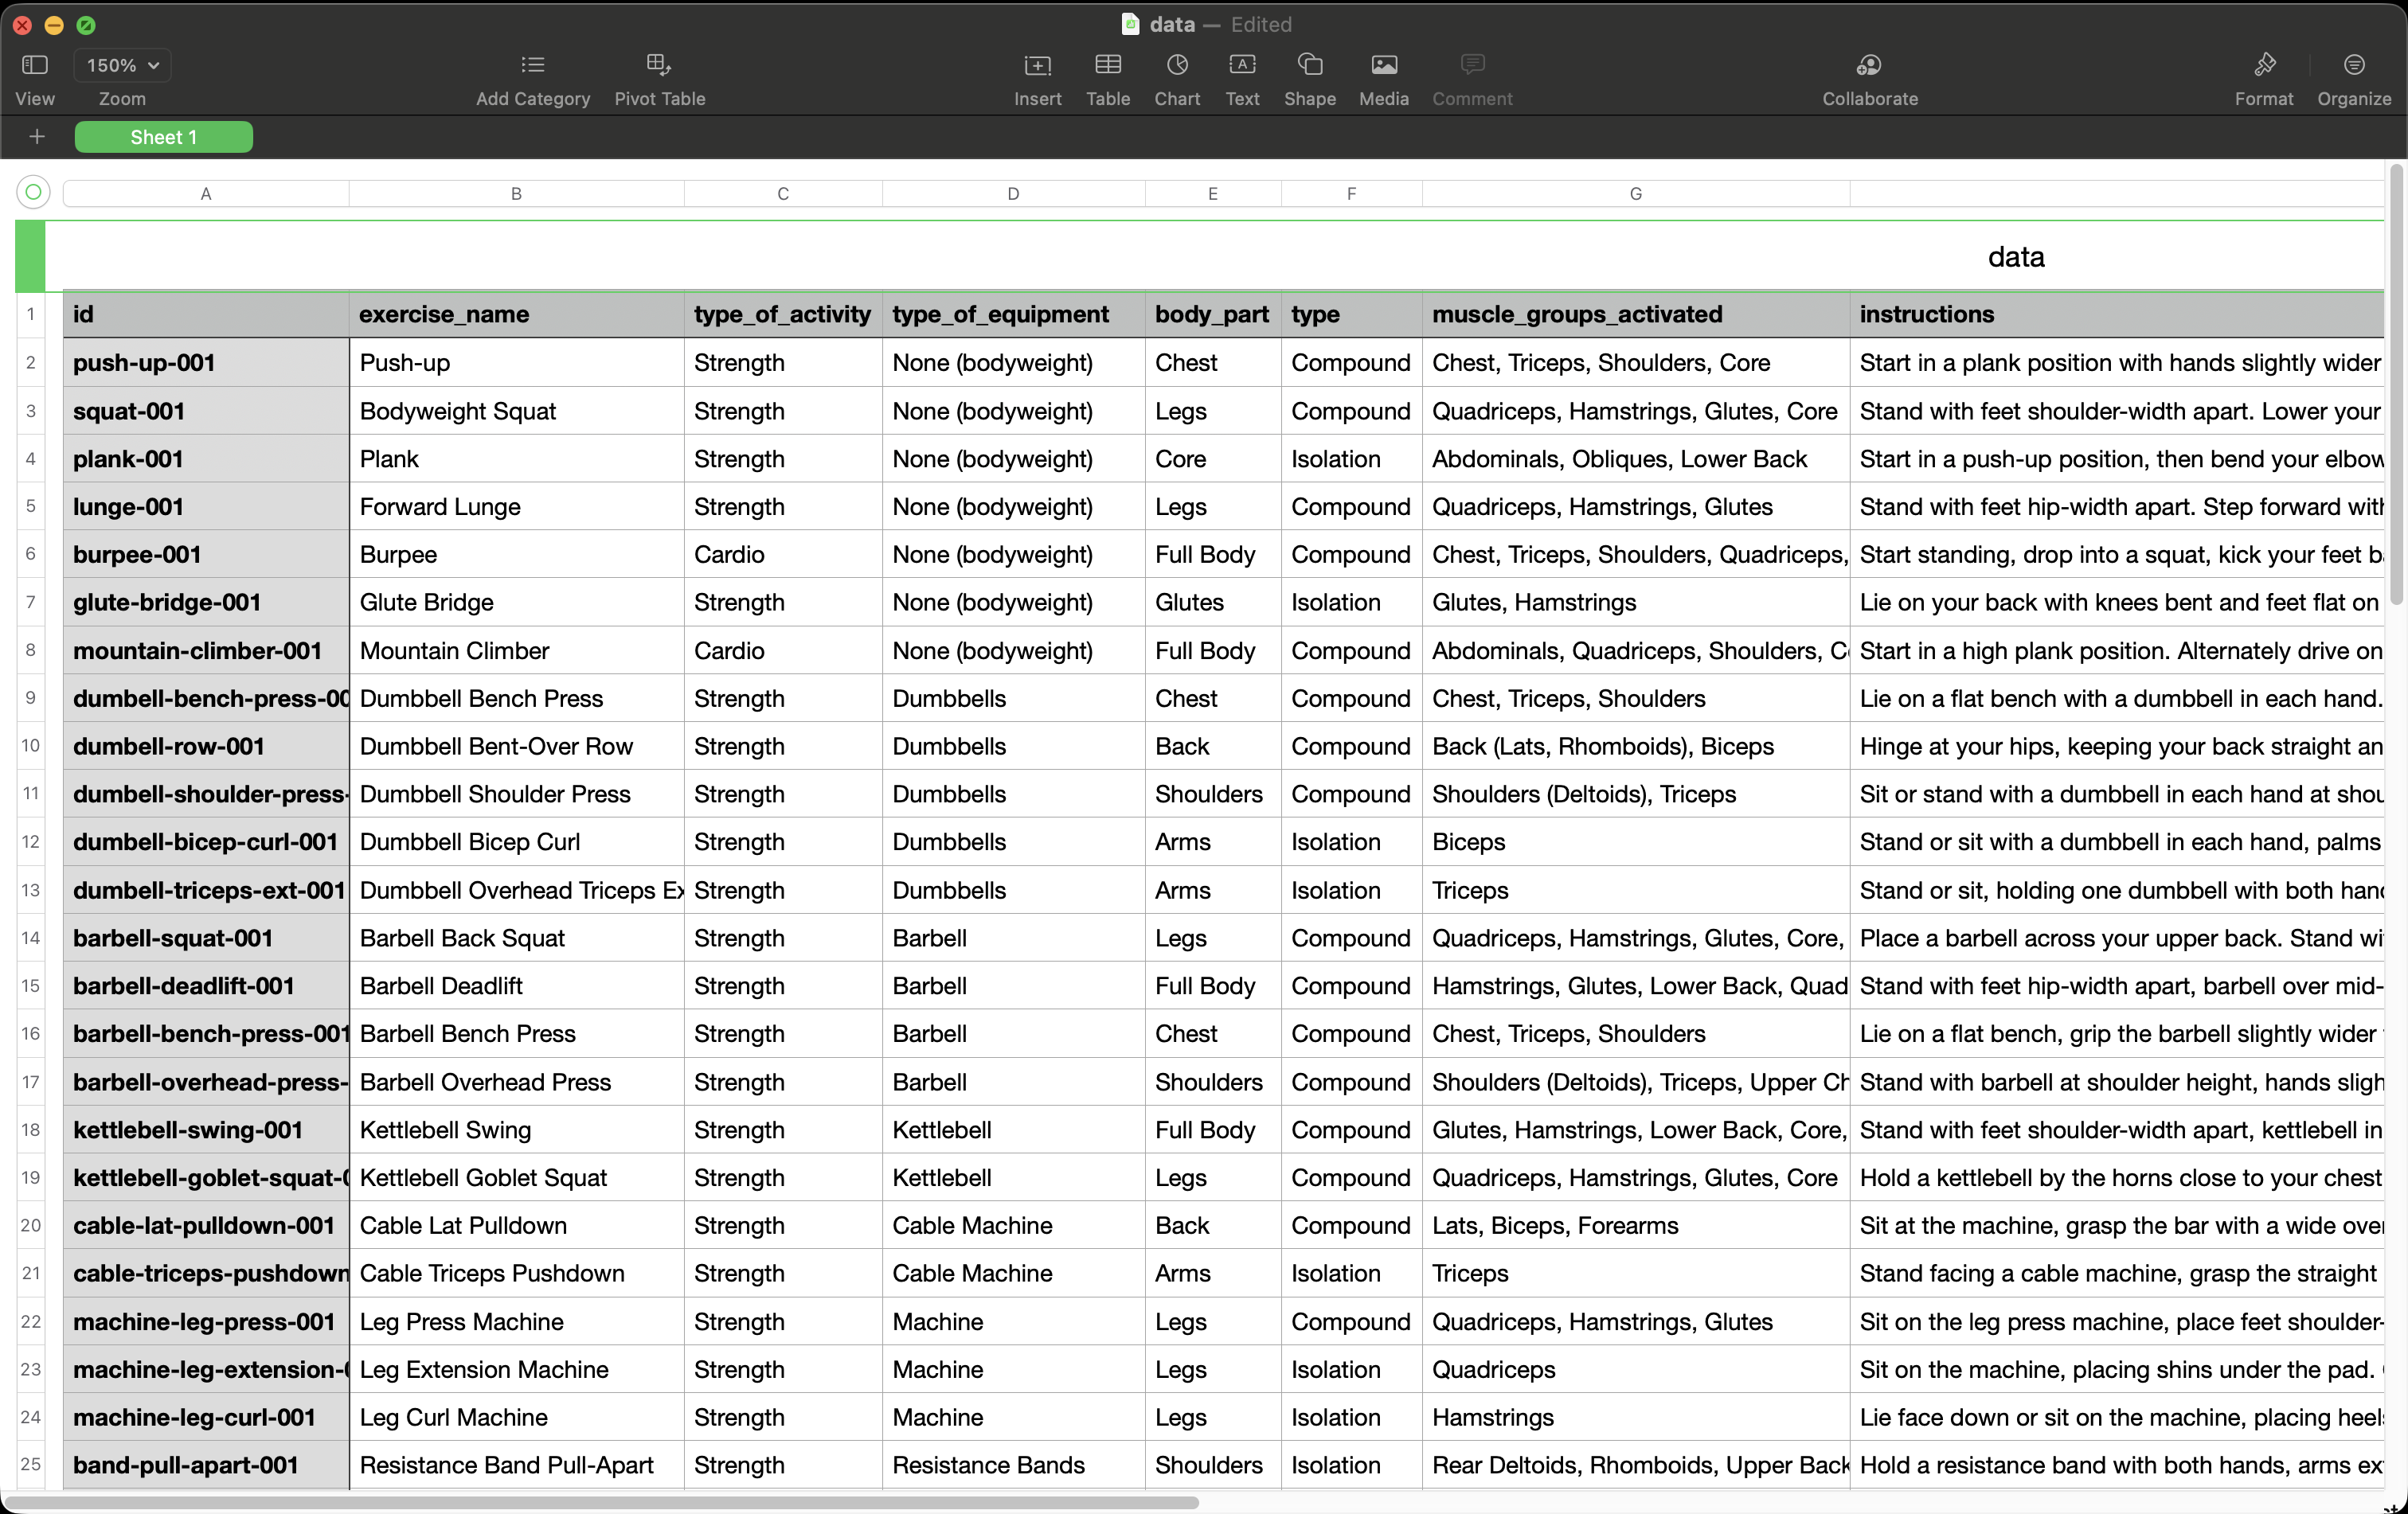Click Leg Press Machine cell
Viewport: 2408px width, 1514px height.
click(x=516, y=1321)
